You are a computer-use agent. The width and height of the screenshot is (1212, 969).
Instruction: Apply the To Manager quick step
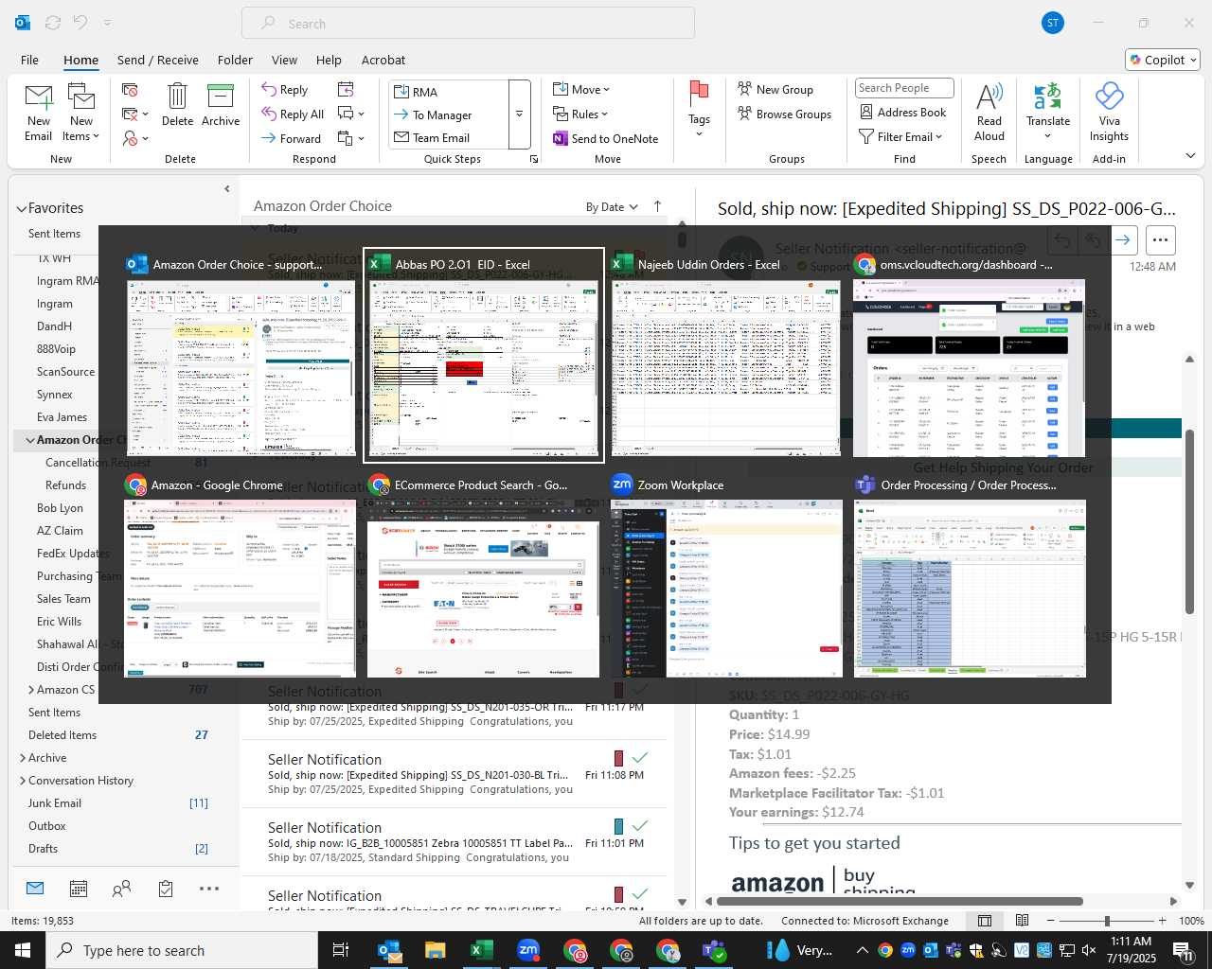[x=449, y=115]
